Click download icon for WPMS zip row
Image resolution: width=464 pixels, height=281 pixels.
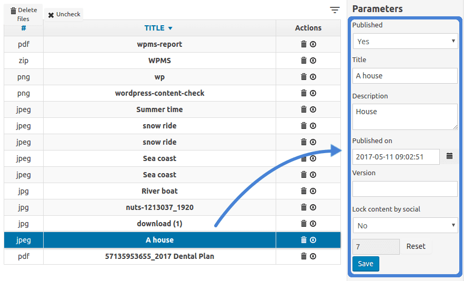pyautogui.click(x=313, y=61)
